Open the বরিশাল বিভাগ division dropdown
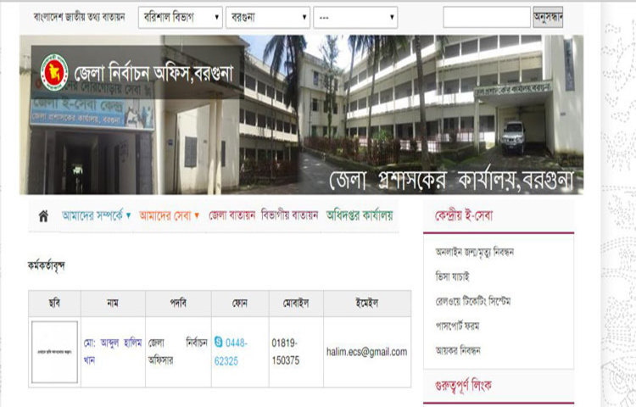Viewport: 636px width, 407px height. click(180, 18)
